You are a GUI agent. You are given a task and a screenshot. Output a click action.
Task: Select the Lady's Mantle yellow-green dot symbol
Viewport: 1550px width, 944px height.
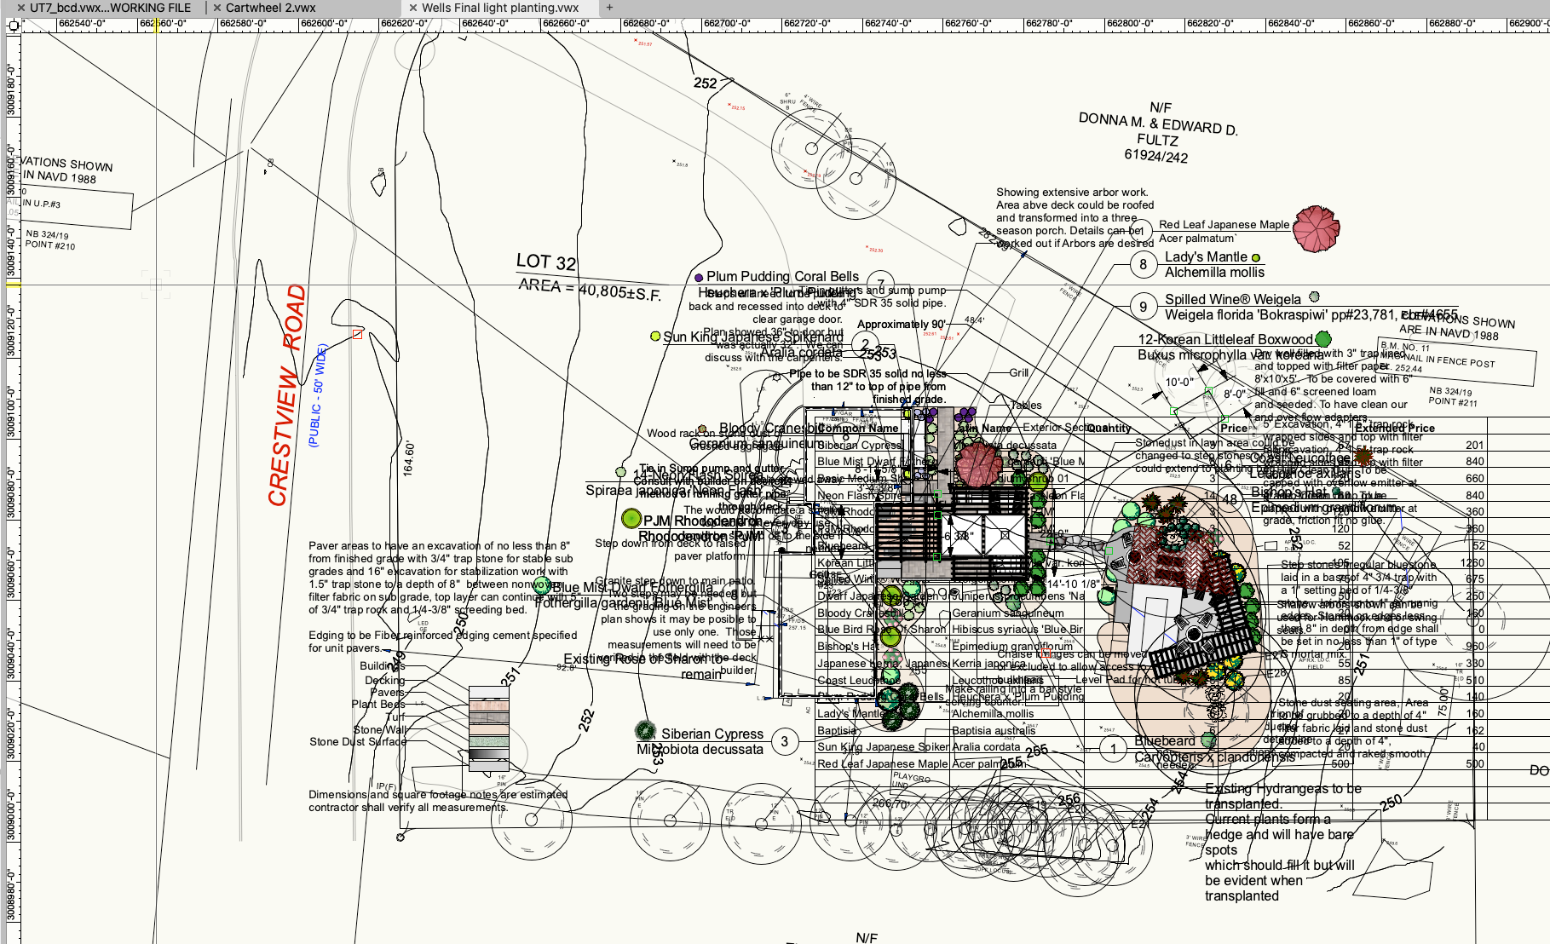[x=1255, y=257]
